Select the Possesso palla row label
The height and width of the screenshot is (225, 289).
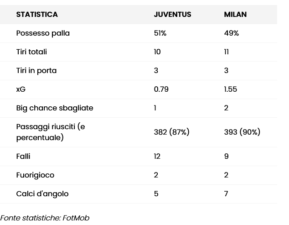tap(43, 33)
